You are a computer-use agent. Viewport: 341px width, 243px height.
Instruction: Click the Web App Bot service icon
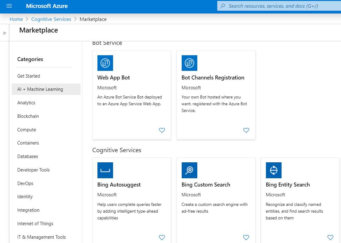pyautogui.click(x=105, y=63)
